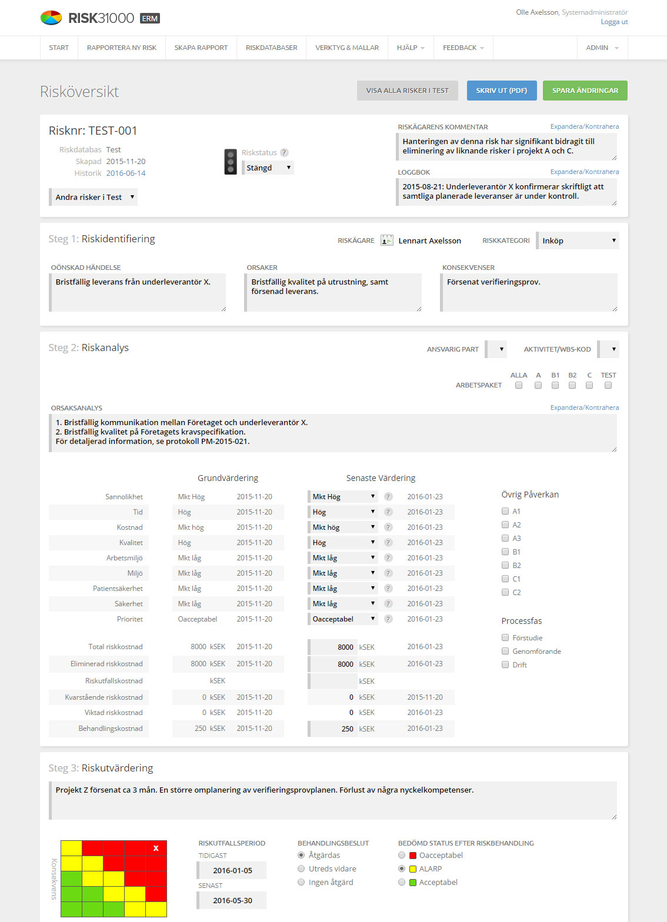This screenshot has width=667, height=922.
Task: Click the Tidigast date field 2016-01-05
Action: click(231, 870)
